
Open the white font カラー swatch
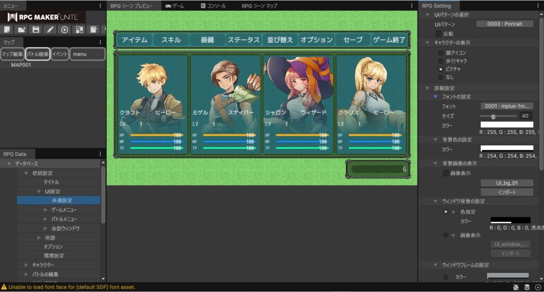(507, 125)
